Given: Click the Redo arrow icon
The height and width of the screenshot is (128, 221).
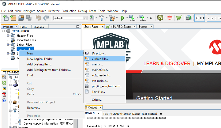Looking at the screenshot, I should tap(46, 18).
